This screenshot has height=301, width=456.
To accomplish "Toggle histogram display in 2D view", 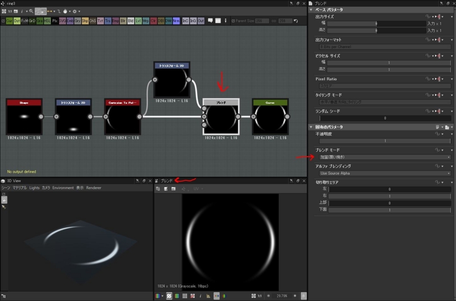I will 208,296.
